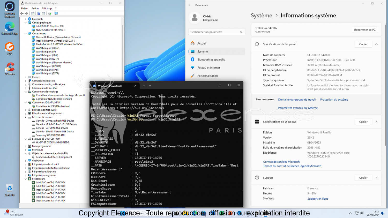Show hidden icons chevron in system tray
The width and height of the screenshot is (388, 218).
click(350, 213)
